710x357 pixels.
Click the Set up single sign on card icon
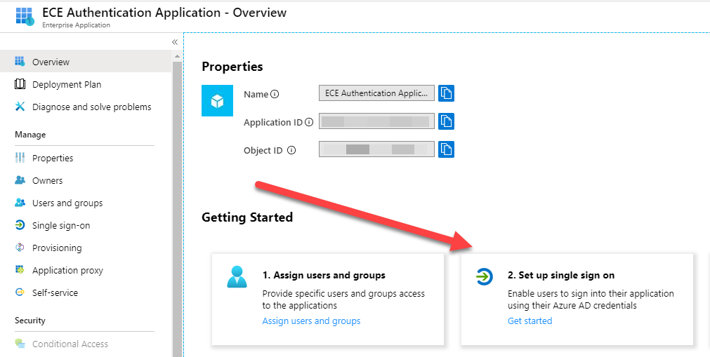coord(485,276)
